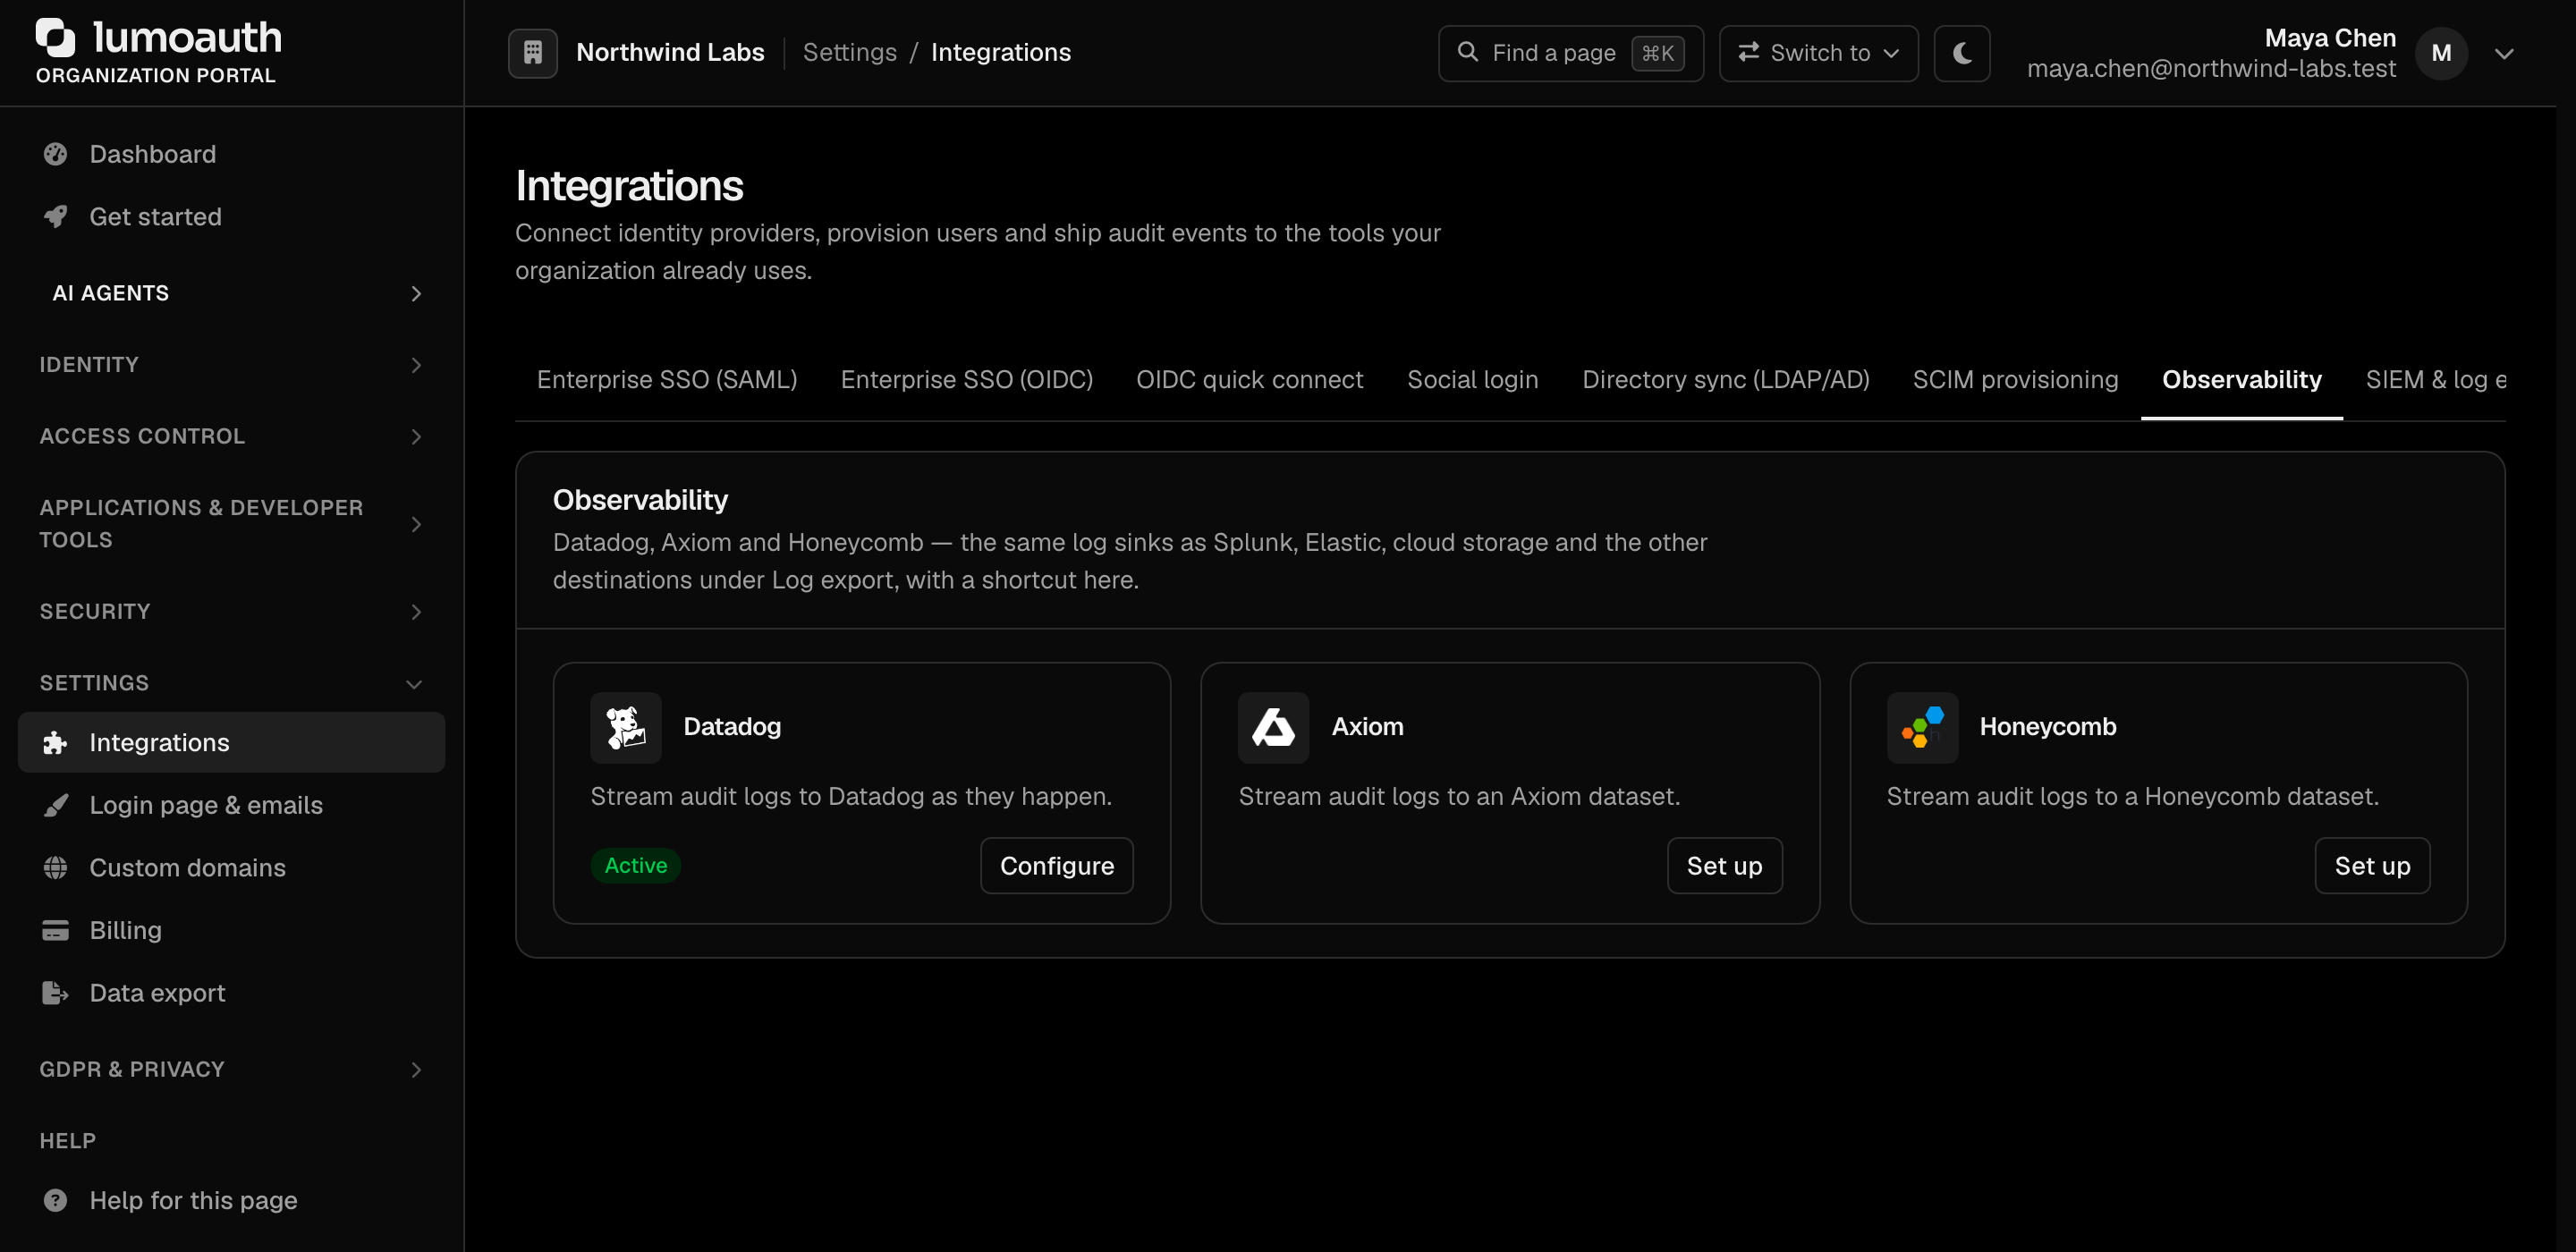Open the Social login tab
The image size is (2576, 1252).
click(1473, 380)
